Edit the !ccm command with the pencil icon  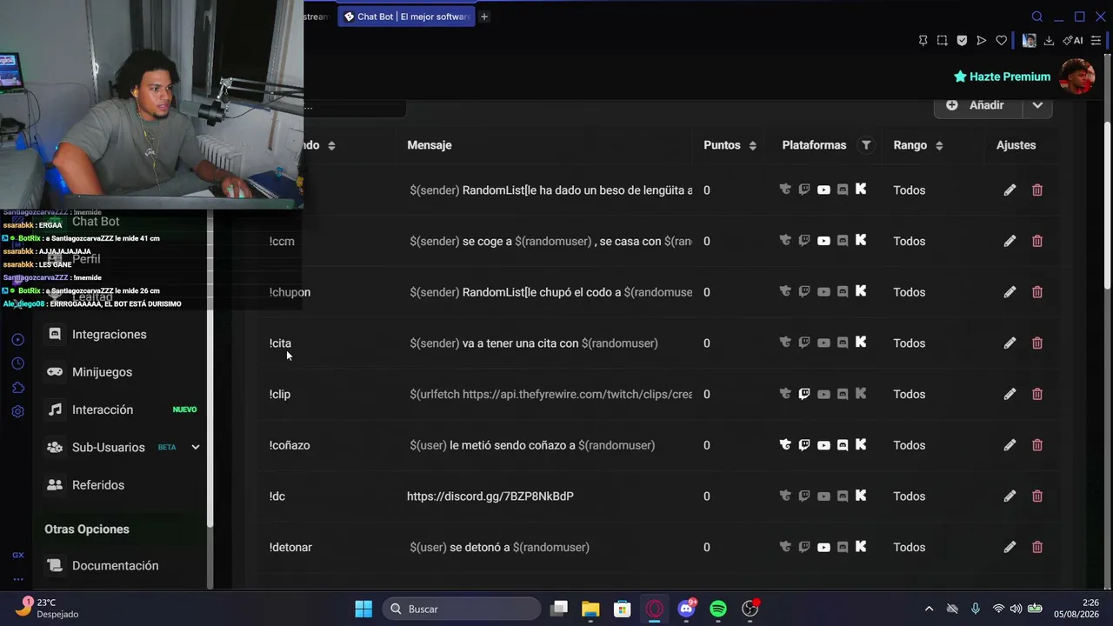pyautogui.click(x=1010, y=241)
